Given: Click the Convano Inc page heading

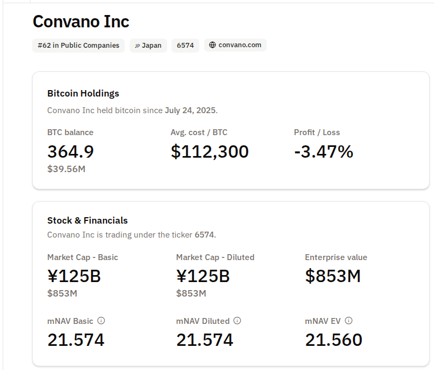Looking at the screenshot, I should (x=81, y=21).
